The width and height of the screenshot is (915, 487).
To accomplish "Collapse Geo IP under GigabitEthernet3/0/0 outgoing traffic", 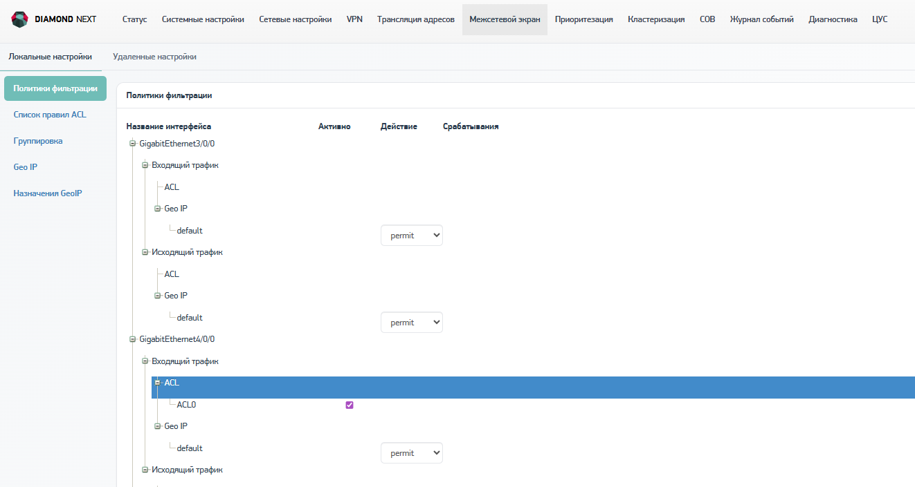I will point(158,296).
